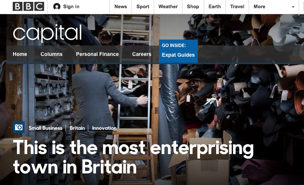This screenshot has height=185, width=304.
Task: Click the capital section logo
Action: 47,33
